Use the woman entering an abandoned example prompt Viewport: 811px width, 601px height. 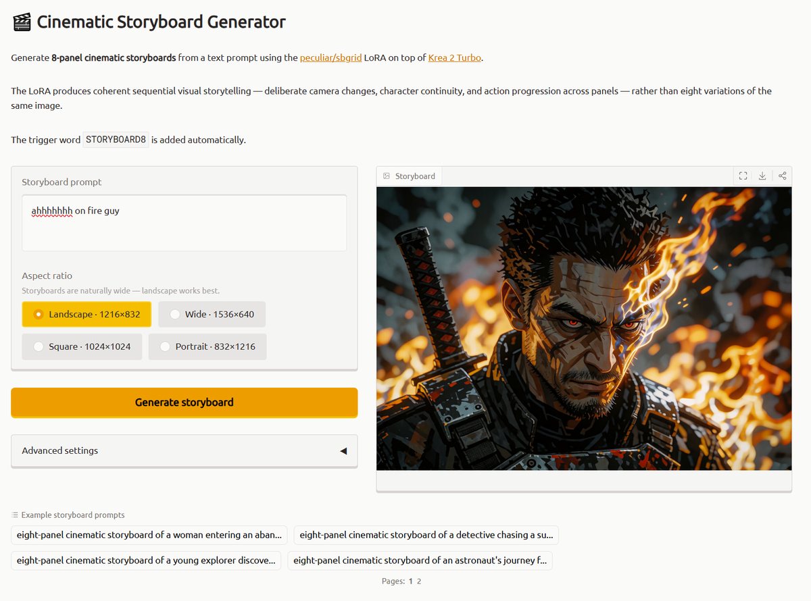149,535
